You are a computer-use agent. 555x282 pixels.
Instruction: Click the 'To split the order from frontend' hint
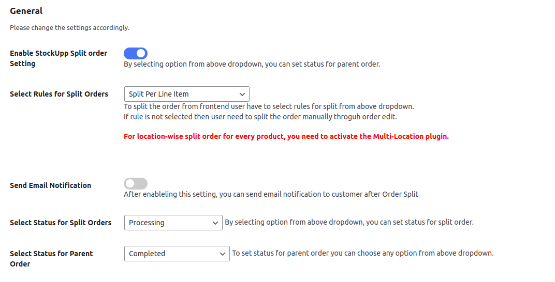269,106
